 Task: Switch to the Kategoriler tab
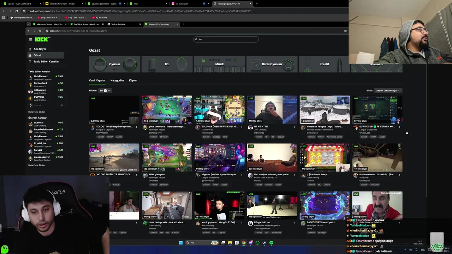(x=117, y=80)
